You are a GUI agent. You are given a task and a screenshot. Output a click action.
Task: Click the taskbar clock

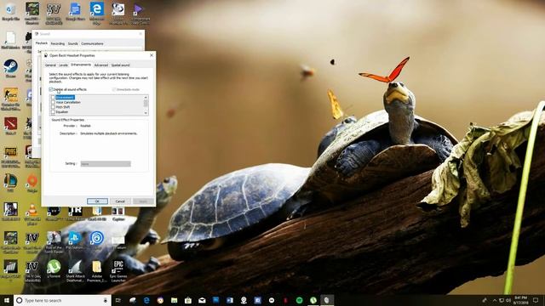click(x=520, y=300)
